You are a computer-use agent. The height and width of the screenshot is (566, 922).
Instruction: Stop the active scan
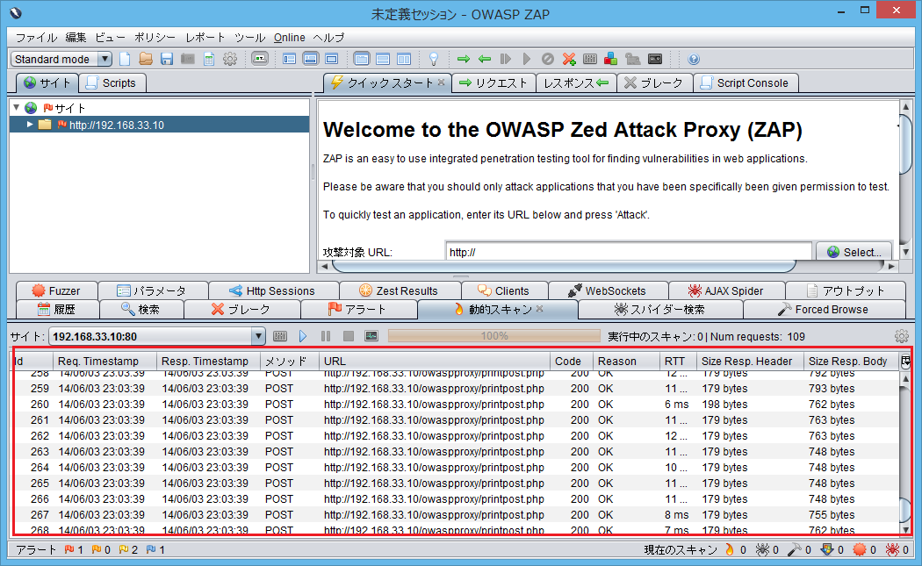point(349,336)
